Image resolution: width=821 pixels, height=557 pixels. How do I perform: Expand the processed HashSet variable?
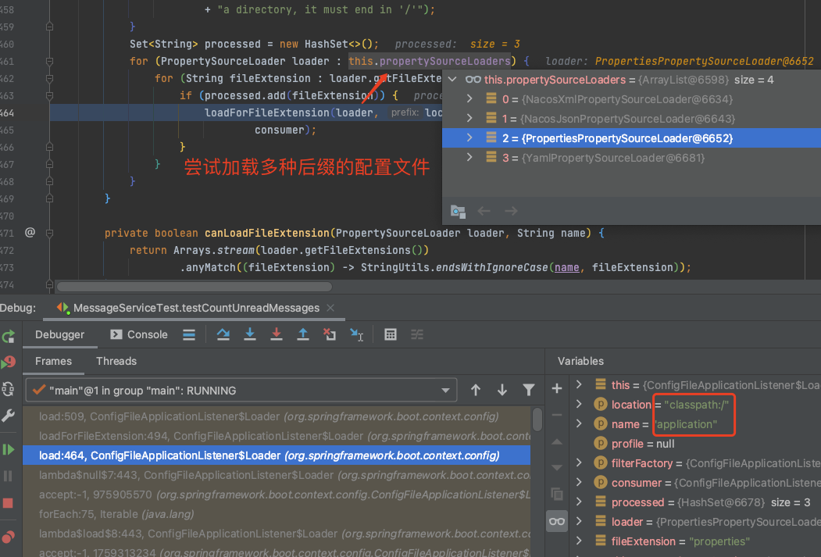[x=579, y=502]
